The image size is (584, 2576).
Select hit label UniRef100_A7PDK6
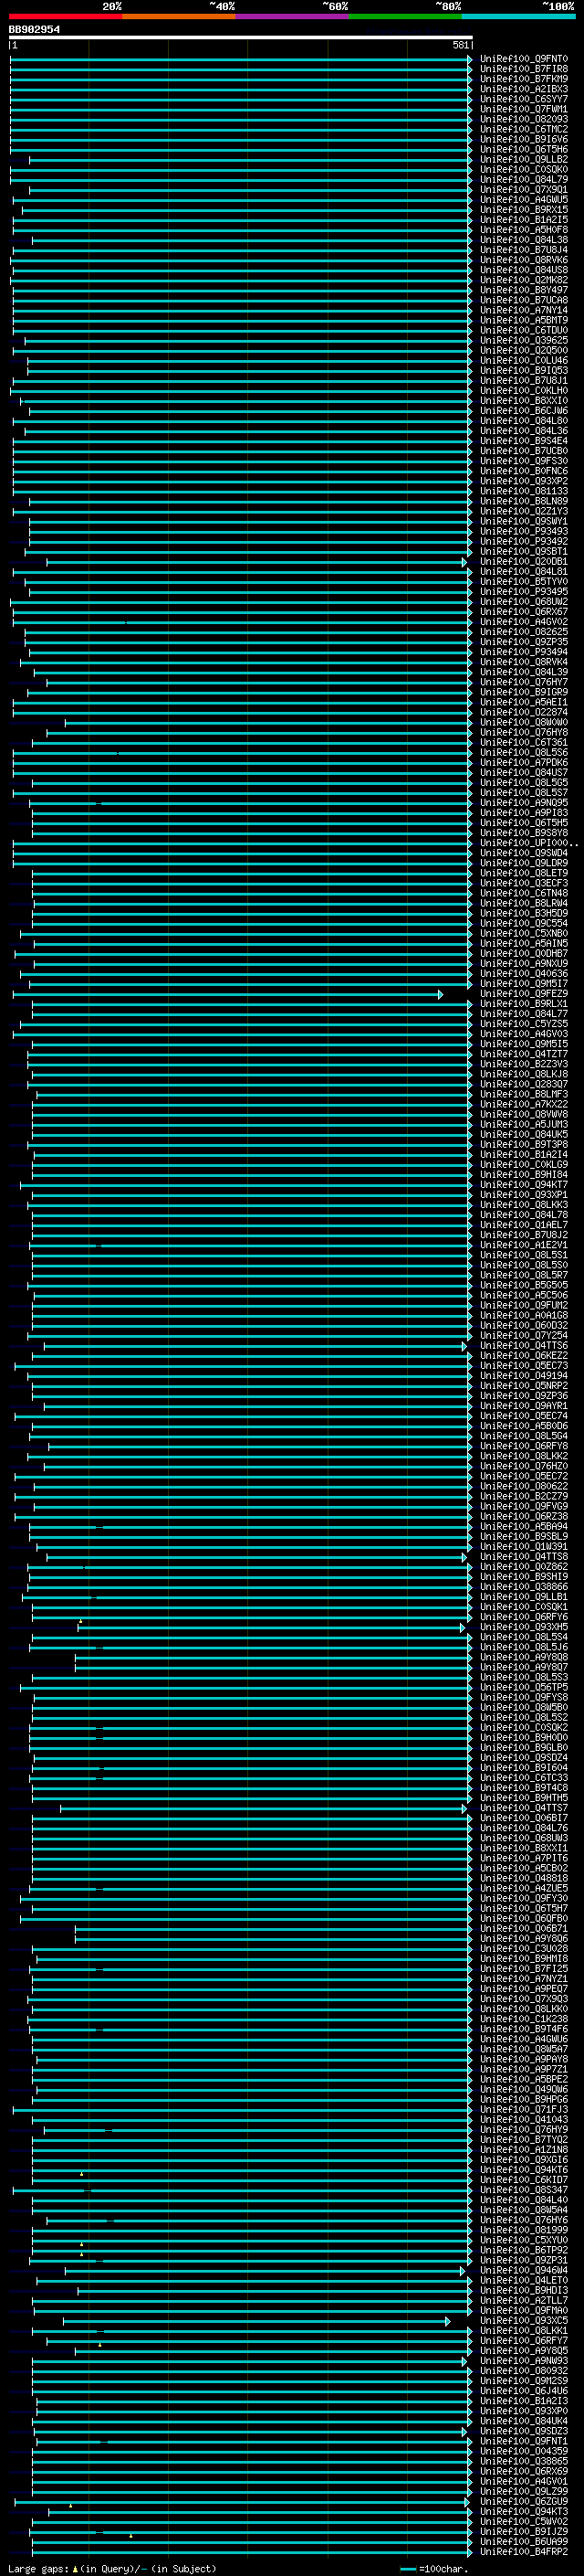[524, 763]
